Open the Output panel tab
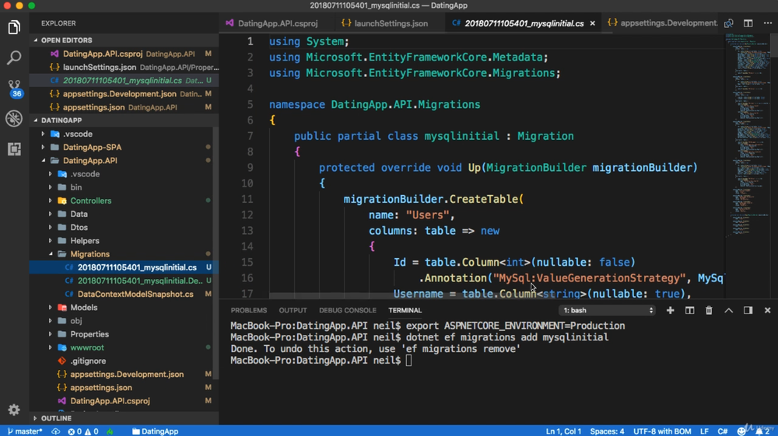 pyautogui.click(x=293, y=310)
